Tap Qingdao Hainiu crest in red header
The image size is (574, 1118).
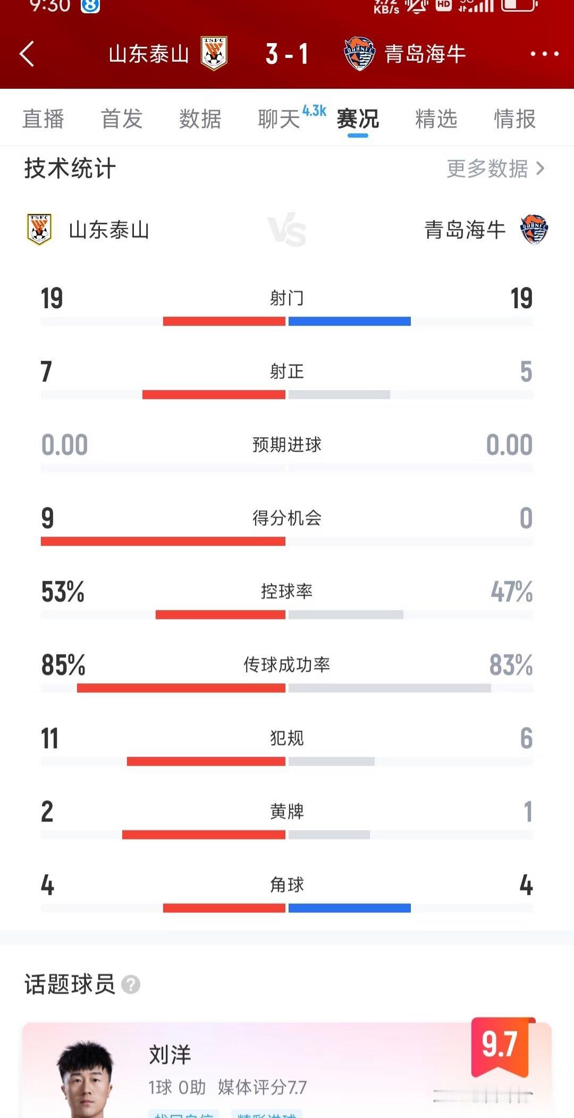pos(359,54)
